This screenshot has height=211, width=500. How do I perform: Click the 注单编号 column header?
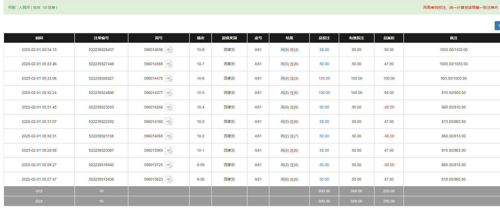pos(101,38)
